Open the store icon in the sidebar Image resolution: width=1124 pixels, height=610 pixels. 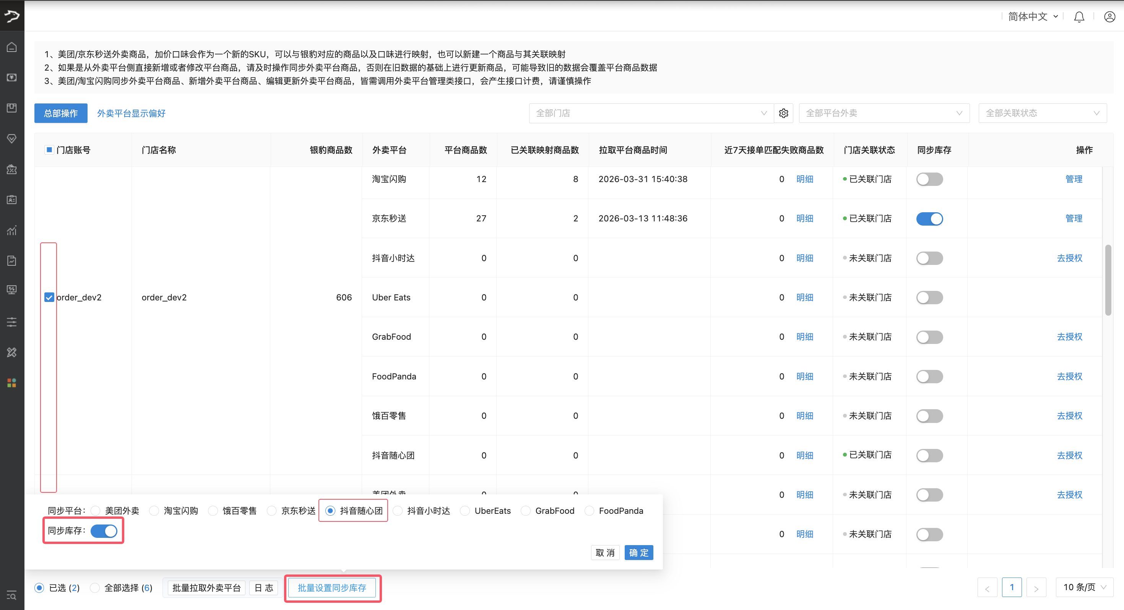(12, 169)
